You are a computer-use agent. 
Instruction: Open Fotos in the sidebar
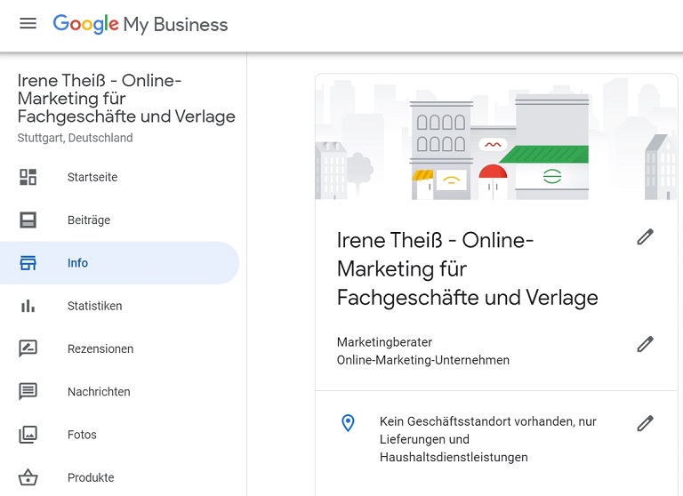[x=119, y=435]
